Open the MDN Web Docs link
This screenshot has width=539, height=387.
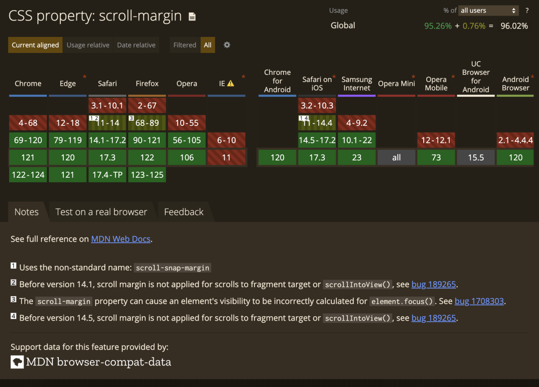(121, 239)
